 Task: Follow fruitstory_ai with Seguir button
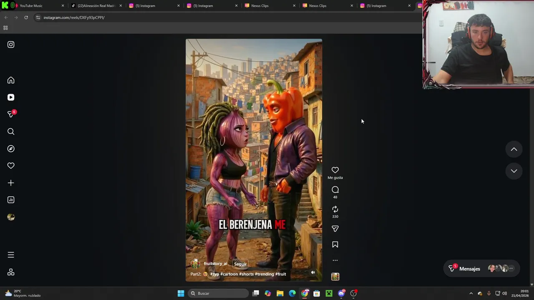tap(240, 264)
